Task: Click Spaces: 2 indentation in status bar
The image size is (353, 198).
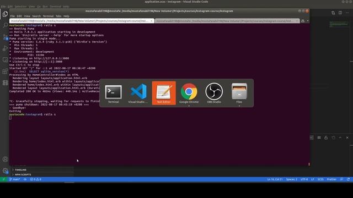Action: 292,179
